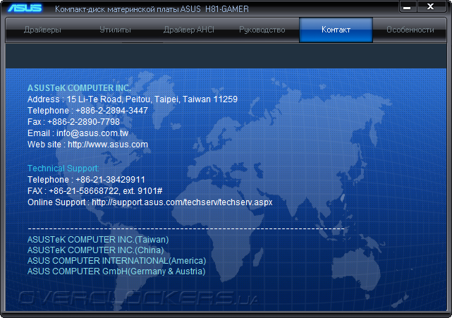Click the ASUS logo in title bar
Screen dimensions: 452x318
[x=25, y=8]
